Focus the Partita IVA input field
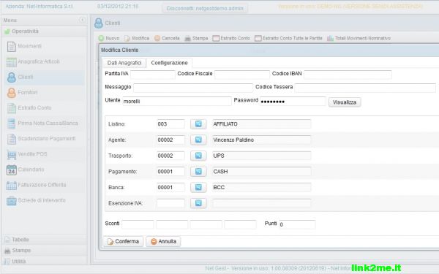439x274 pixels. pos(153,75)
